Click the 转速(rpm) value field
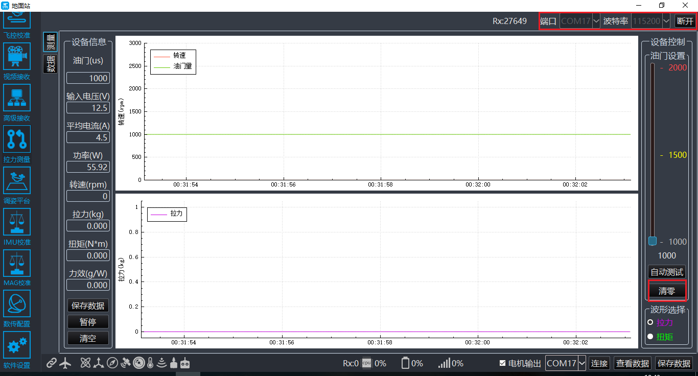 click(88, 196)
